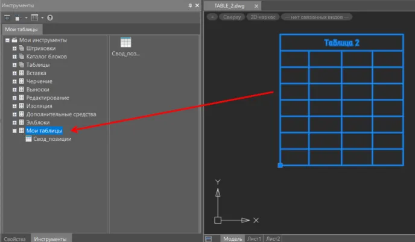Click the first toolbar icon in Инструменты panel
The image size is (415, 242).
tap(7, 17)
